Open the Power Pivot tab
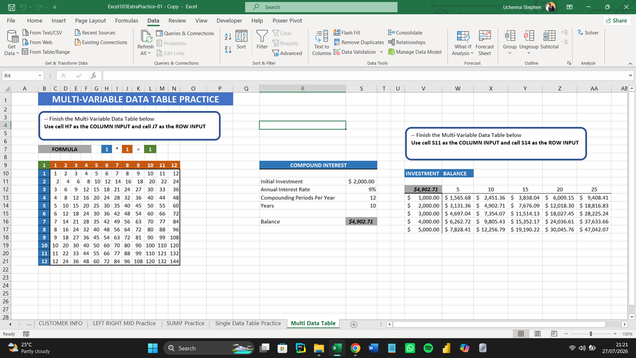Image resolution: width=636 pixels, height=358 pixels. [x=287, y=20]
